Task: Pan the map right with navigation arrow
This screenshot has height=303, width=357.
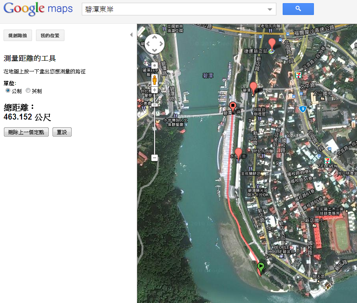Action: [161, 44]
